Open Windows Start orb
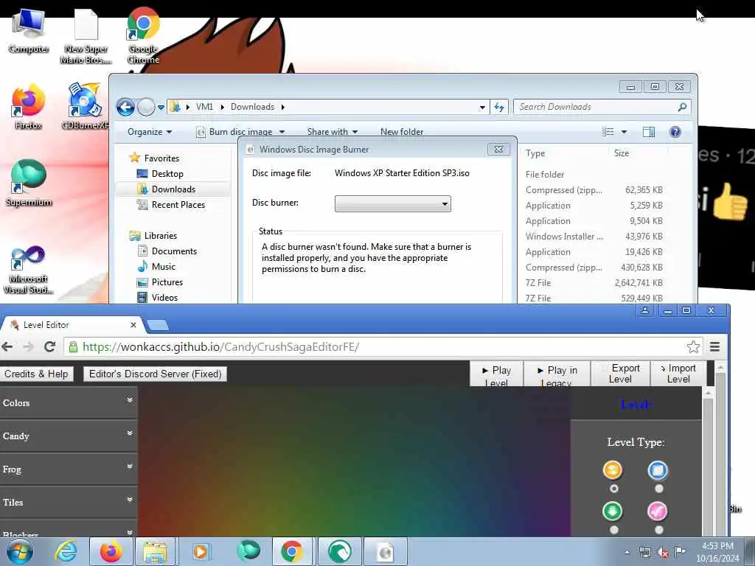The height and width of the screenshot is (566, 755). click(20, 551)
